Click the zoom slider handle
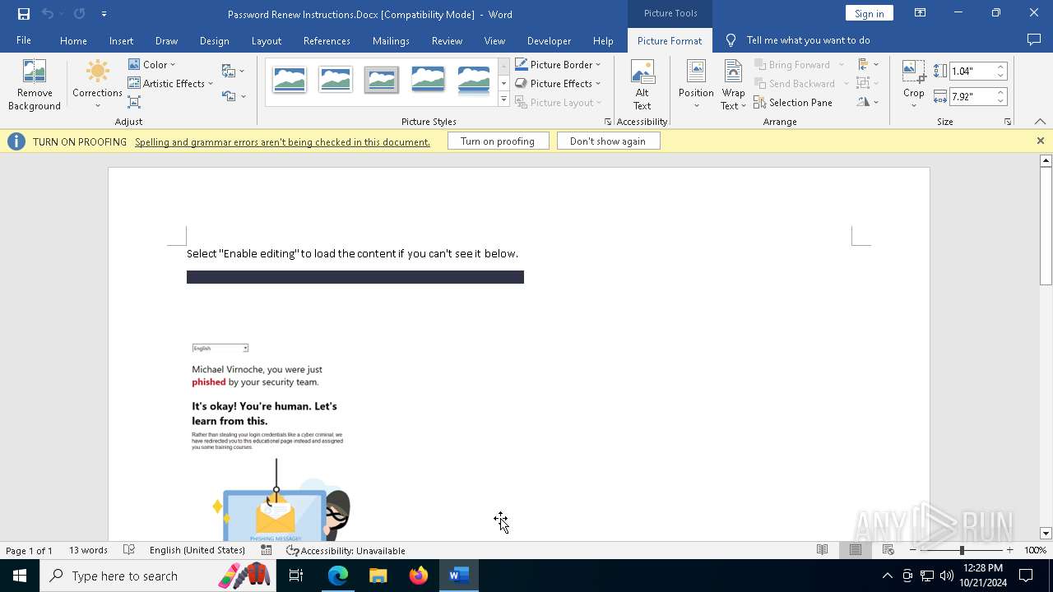This screenshot has height=592, width=1053. (x=962, y=550)
